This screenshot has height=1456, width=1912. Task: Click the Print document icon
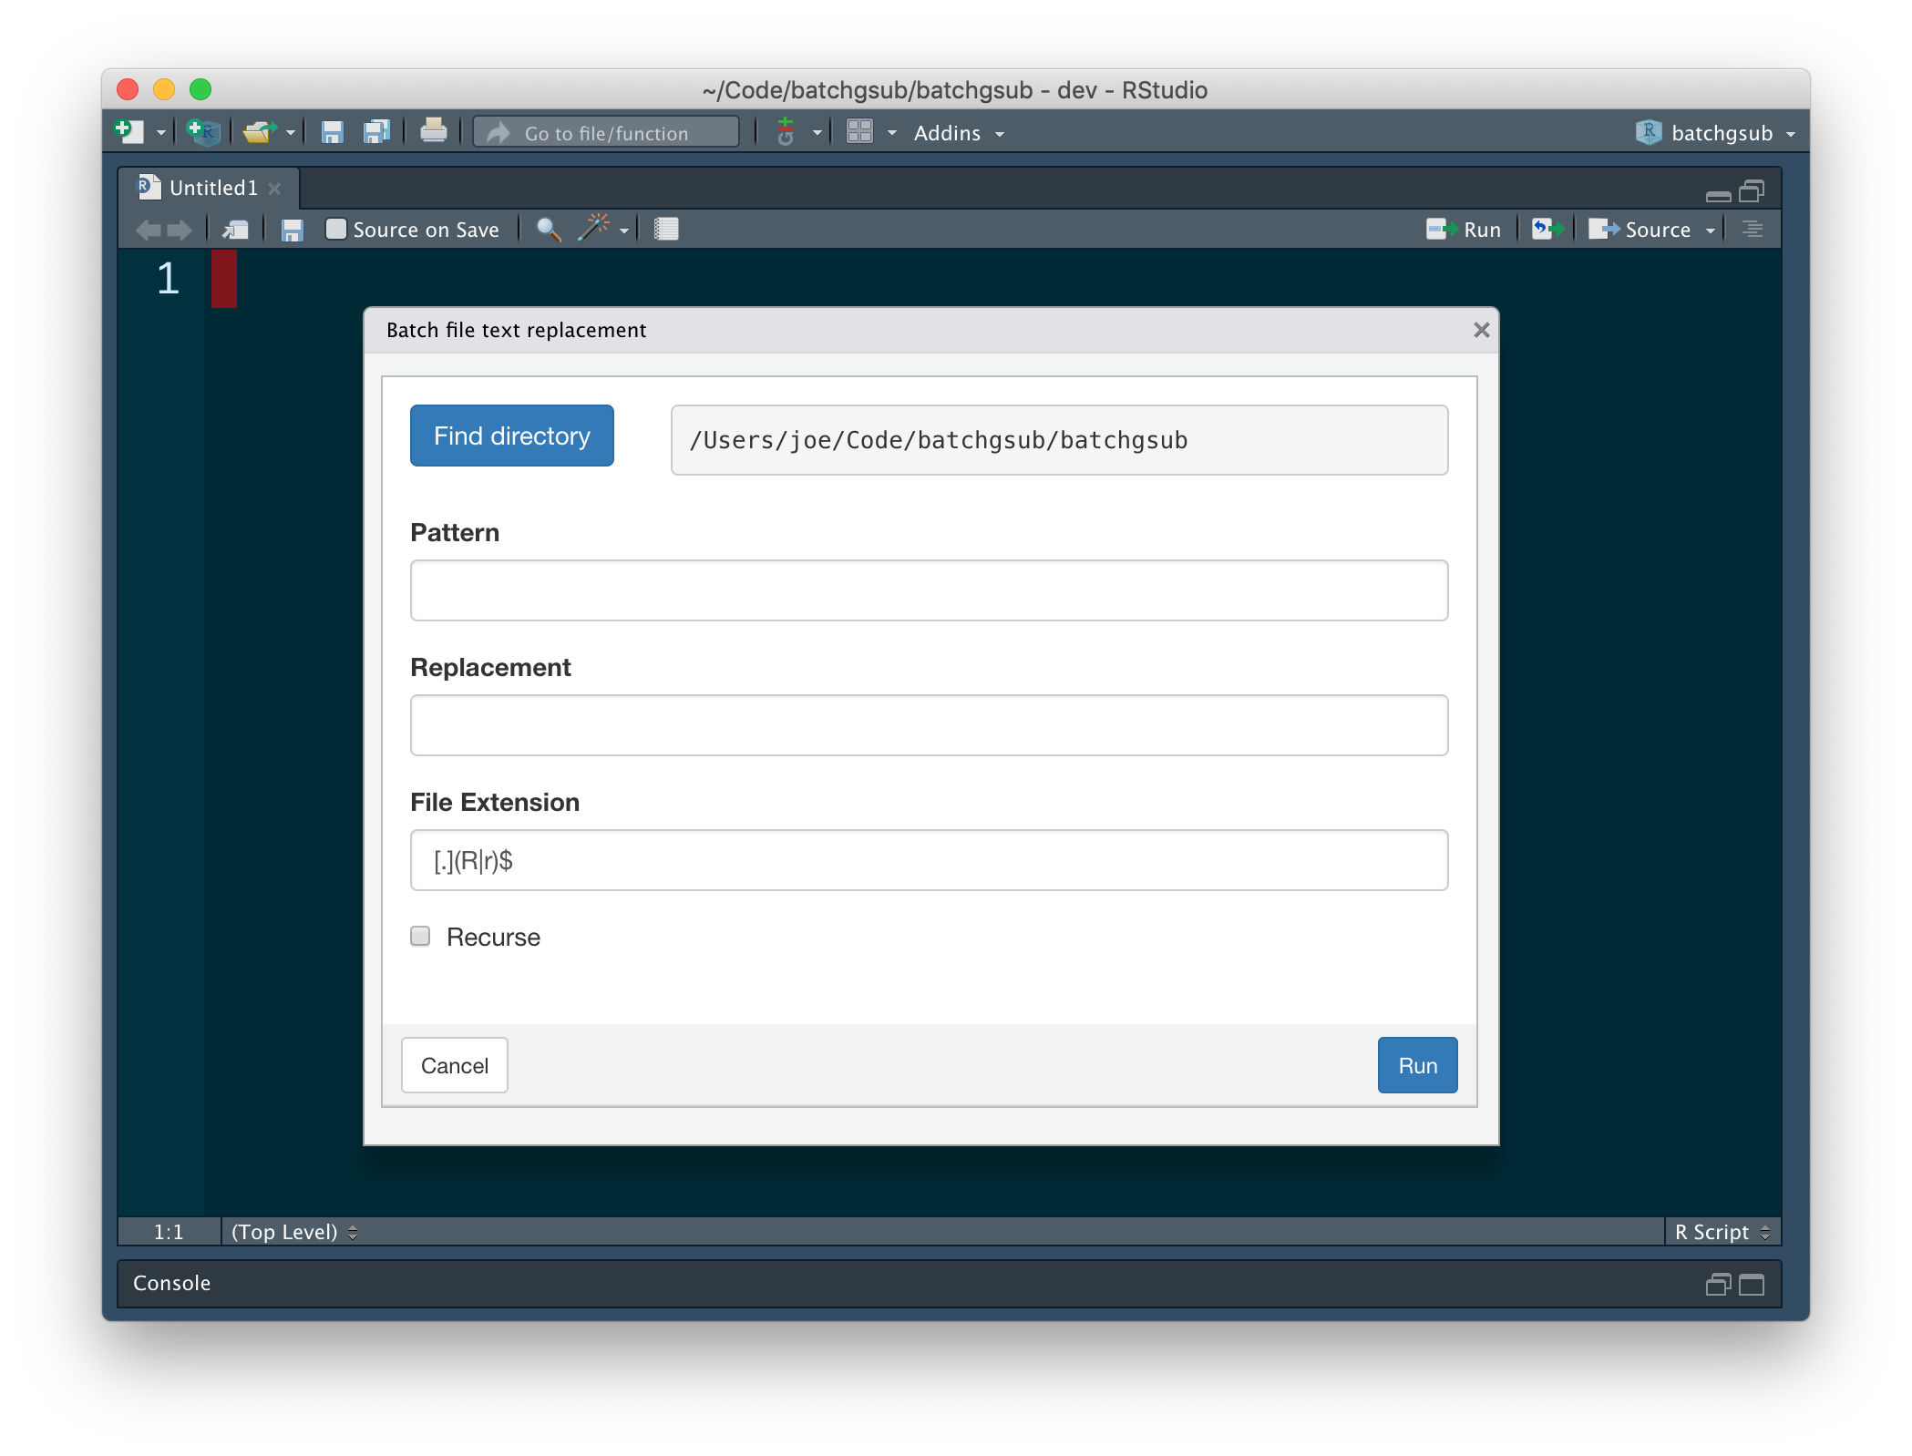click(x=433, y=132)
